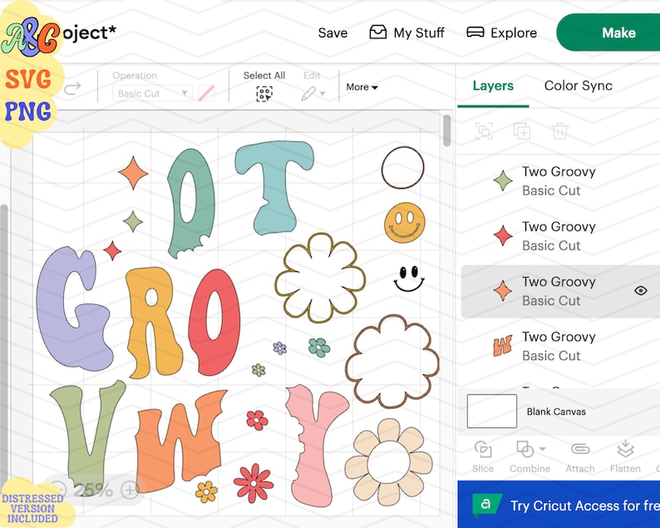Image resolution: width=660 pixels, height=528 pixels.
Task: Select the orange sparkle star on canvas
Action: point(134,173)
